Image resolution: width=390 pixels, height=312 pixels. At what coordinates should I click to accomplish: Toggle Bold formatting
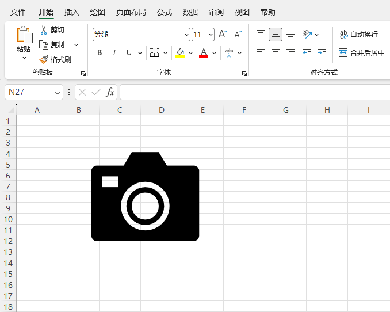100,53
